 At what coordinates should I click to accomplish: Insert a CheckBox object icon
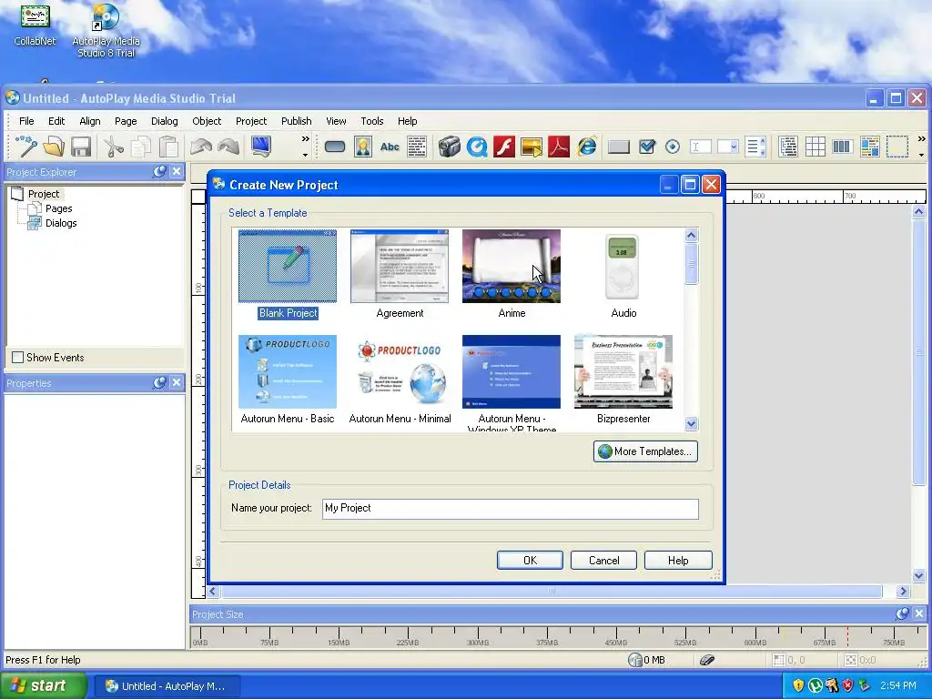[x=647, y=147]
